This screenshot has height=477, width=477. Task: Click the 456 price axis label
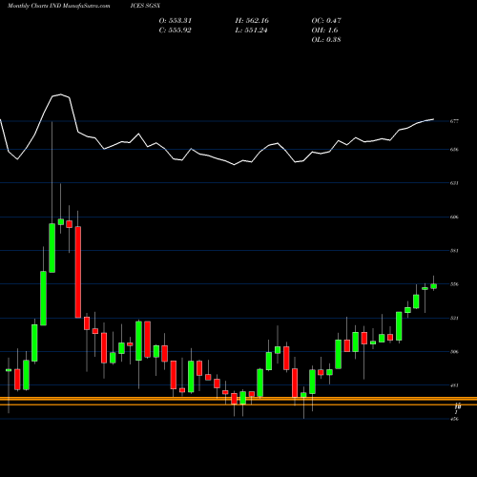(454, 419)
